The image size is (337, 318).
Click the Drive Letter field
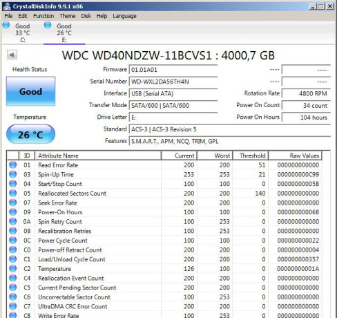[173, 118]
